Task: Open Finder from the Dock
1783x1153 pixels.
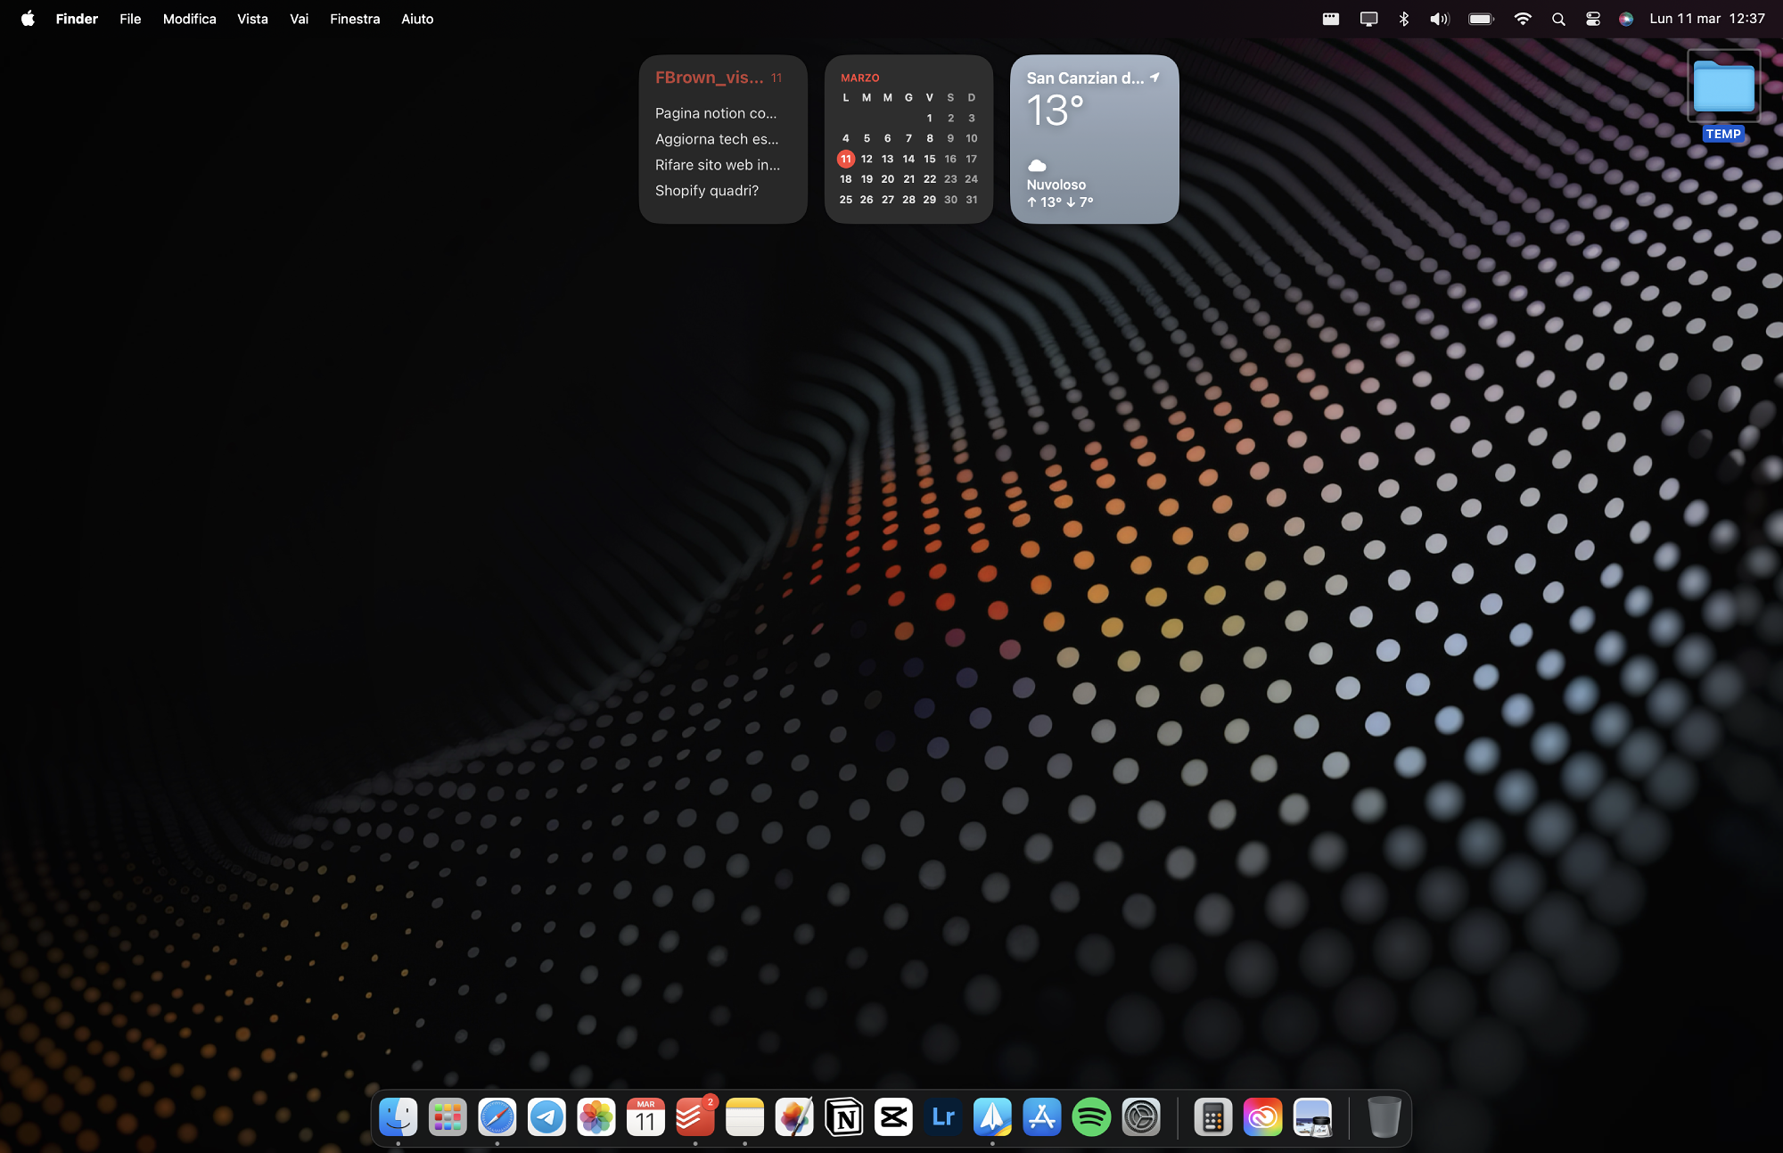Action: point(398,1116)
